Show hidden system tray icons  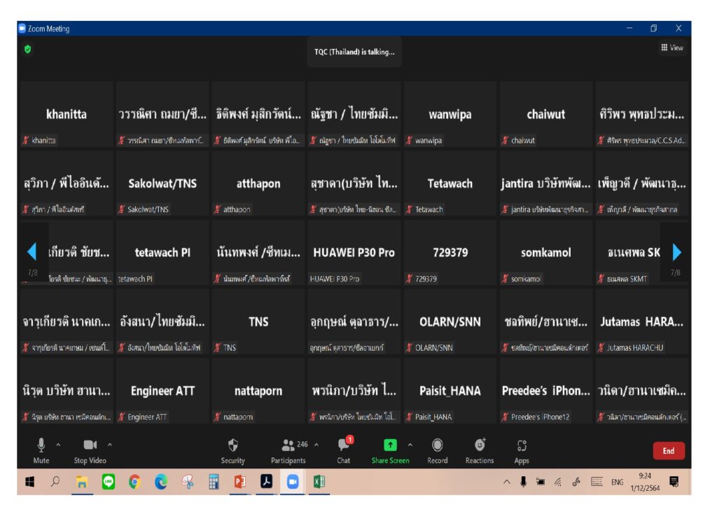point(507,482)
